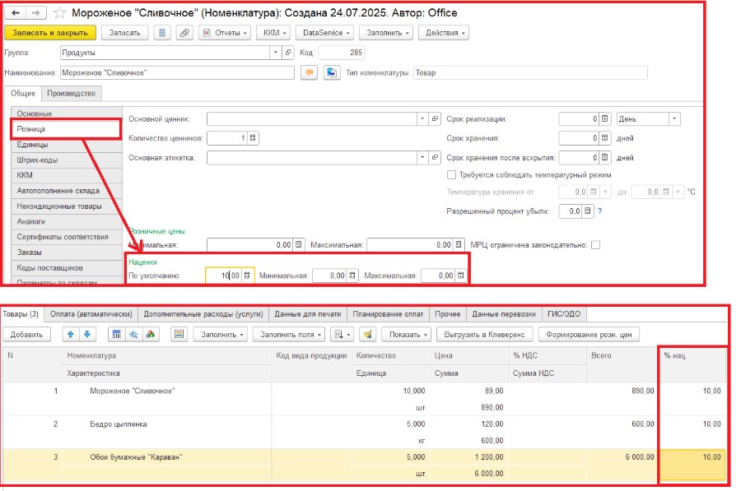This screenshot has width=741, height=491.
Task: Click Выгрузить в Клеверенс button
Action: (484, 334)
